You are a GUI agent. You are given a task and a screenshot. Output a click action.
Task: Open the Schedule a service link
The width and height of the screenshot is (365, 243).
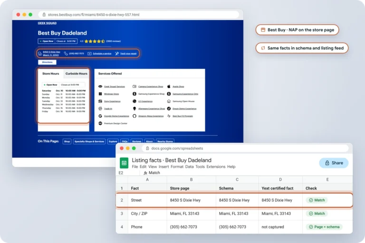[x=102, y=54]
